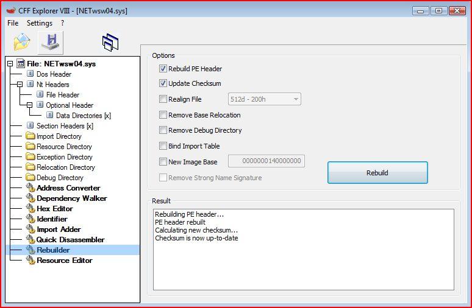Open Hex Editor tree item
This screenshot has height=308, width=472.
click(x=55, y=209)
